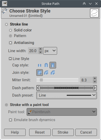Collapse the Line Style section
This screenshot has width=101, height=140.
pyautogui.click(x=10, y=59)
